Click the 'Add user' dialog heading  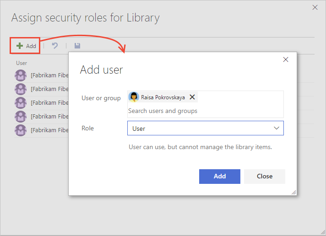pos(102,70)
